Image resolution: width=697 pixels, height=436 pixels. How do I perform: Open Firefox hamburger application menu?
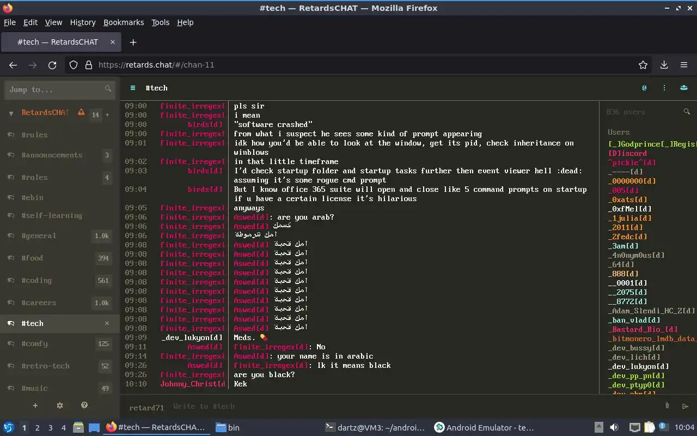[x=684, y=65]
